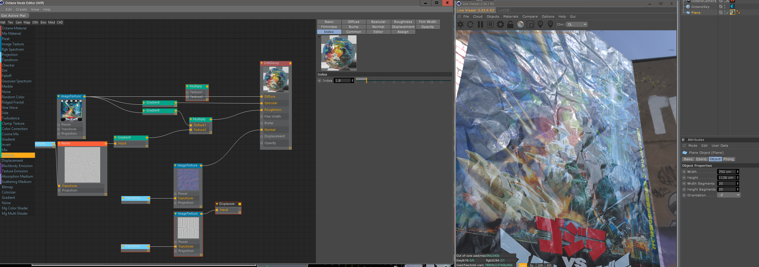Click the Plane phong tag icon
The image size is (759, 267).
coord(739,13)
